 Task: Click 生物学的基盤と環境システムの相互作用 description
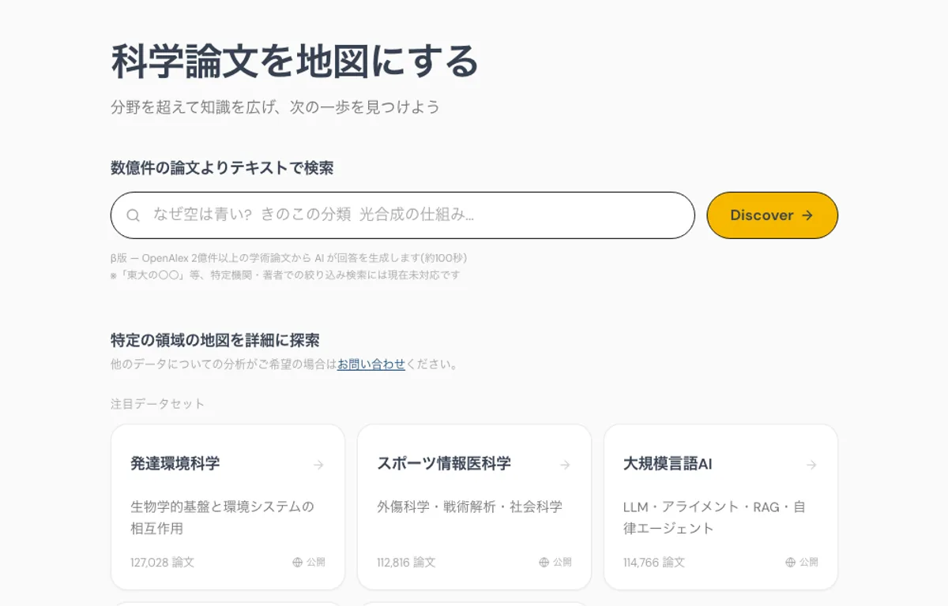222,518
